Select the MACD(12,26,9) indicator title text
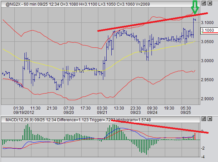Viewport: 218px width, 162px height. 78,120
